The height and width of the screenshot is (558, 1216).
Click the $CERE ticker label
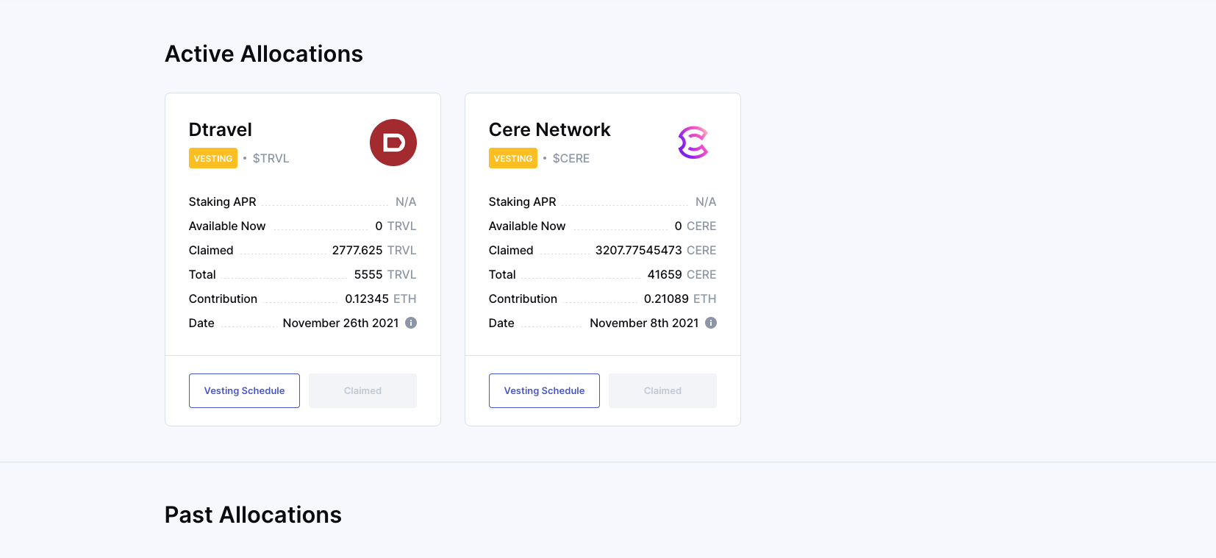[571, 158]
